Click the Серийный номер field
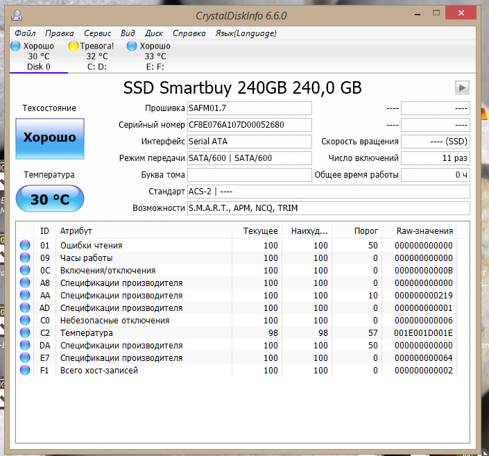The image size is (489, 456). tap(250, 125)
